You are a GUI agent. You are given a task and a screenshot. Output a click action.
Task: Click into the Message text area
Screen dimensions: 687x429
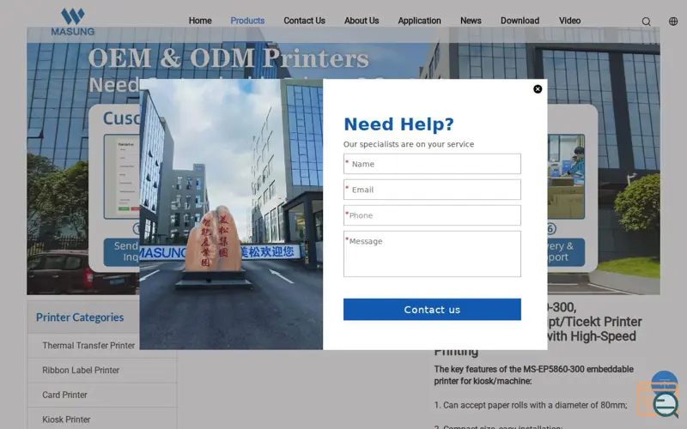pyautogui.click(x=432, y=254)
